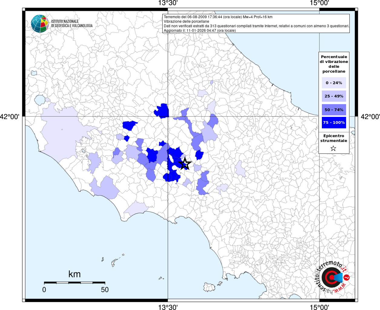This screenshot has width=380, height=310.
Task: Select the 75 - 100% legend swatch
Action: (x=334, y=123)
